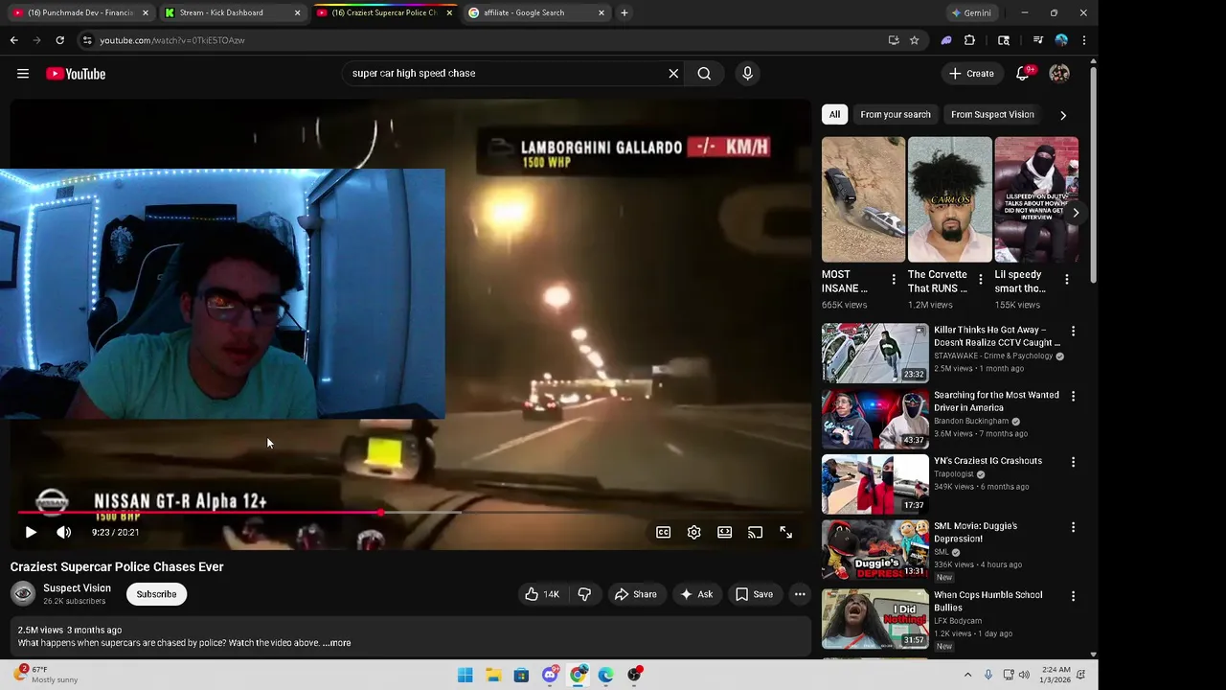Open YouTube notifications bell
Screen dimensions: 1226x690
tap(1023, 73)
